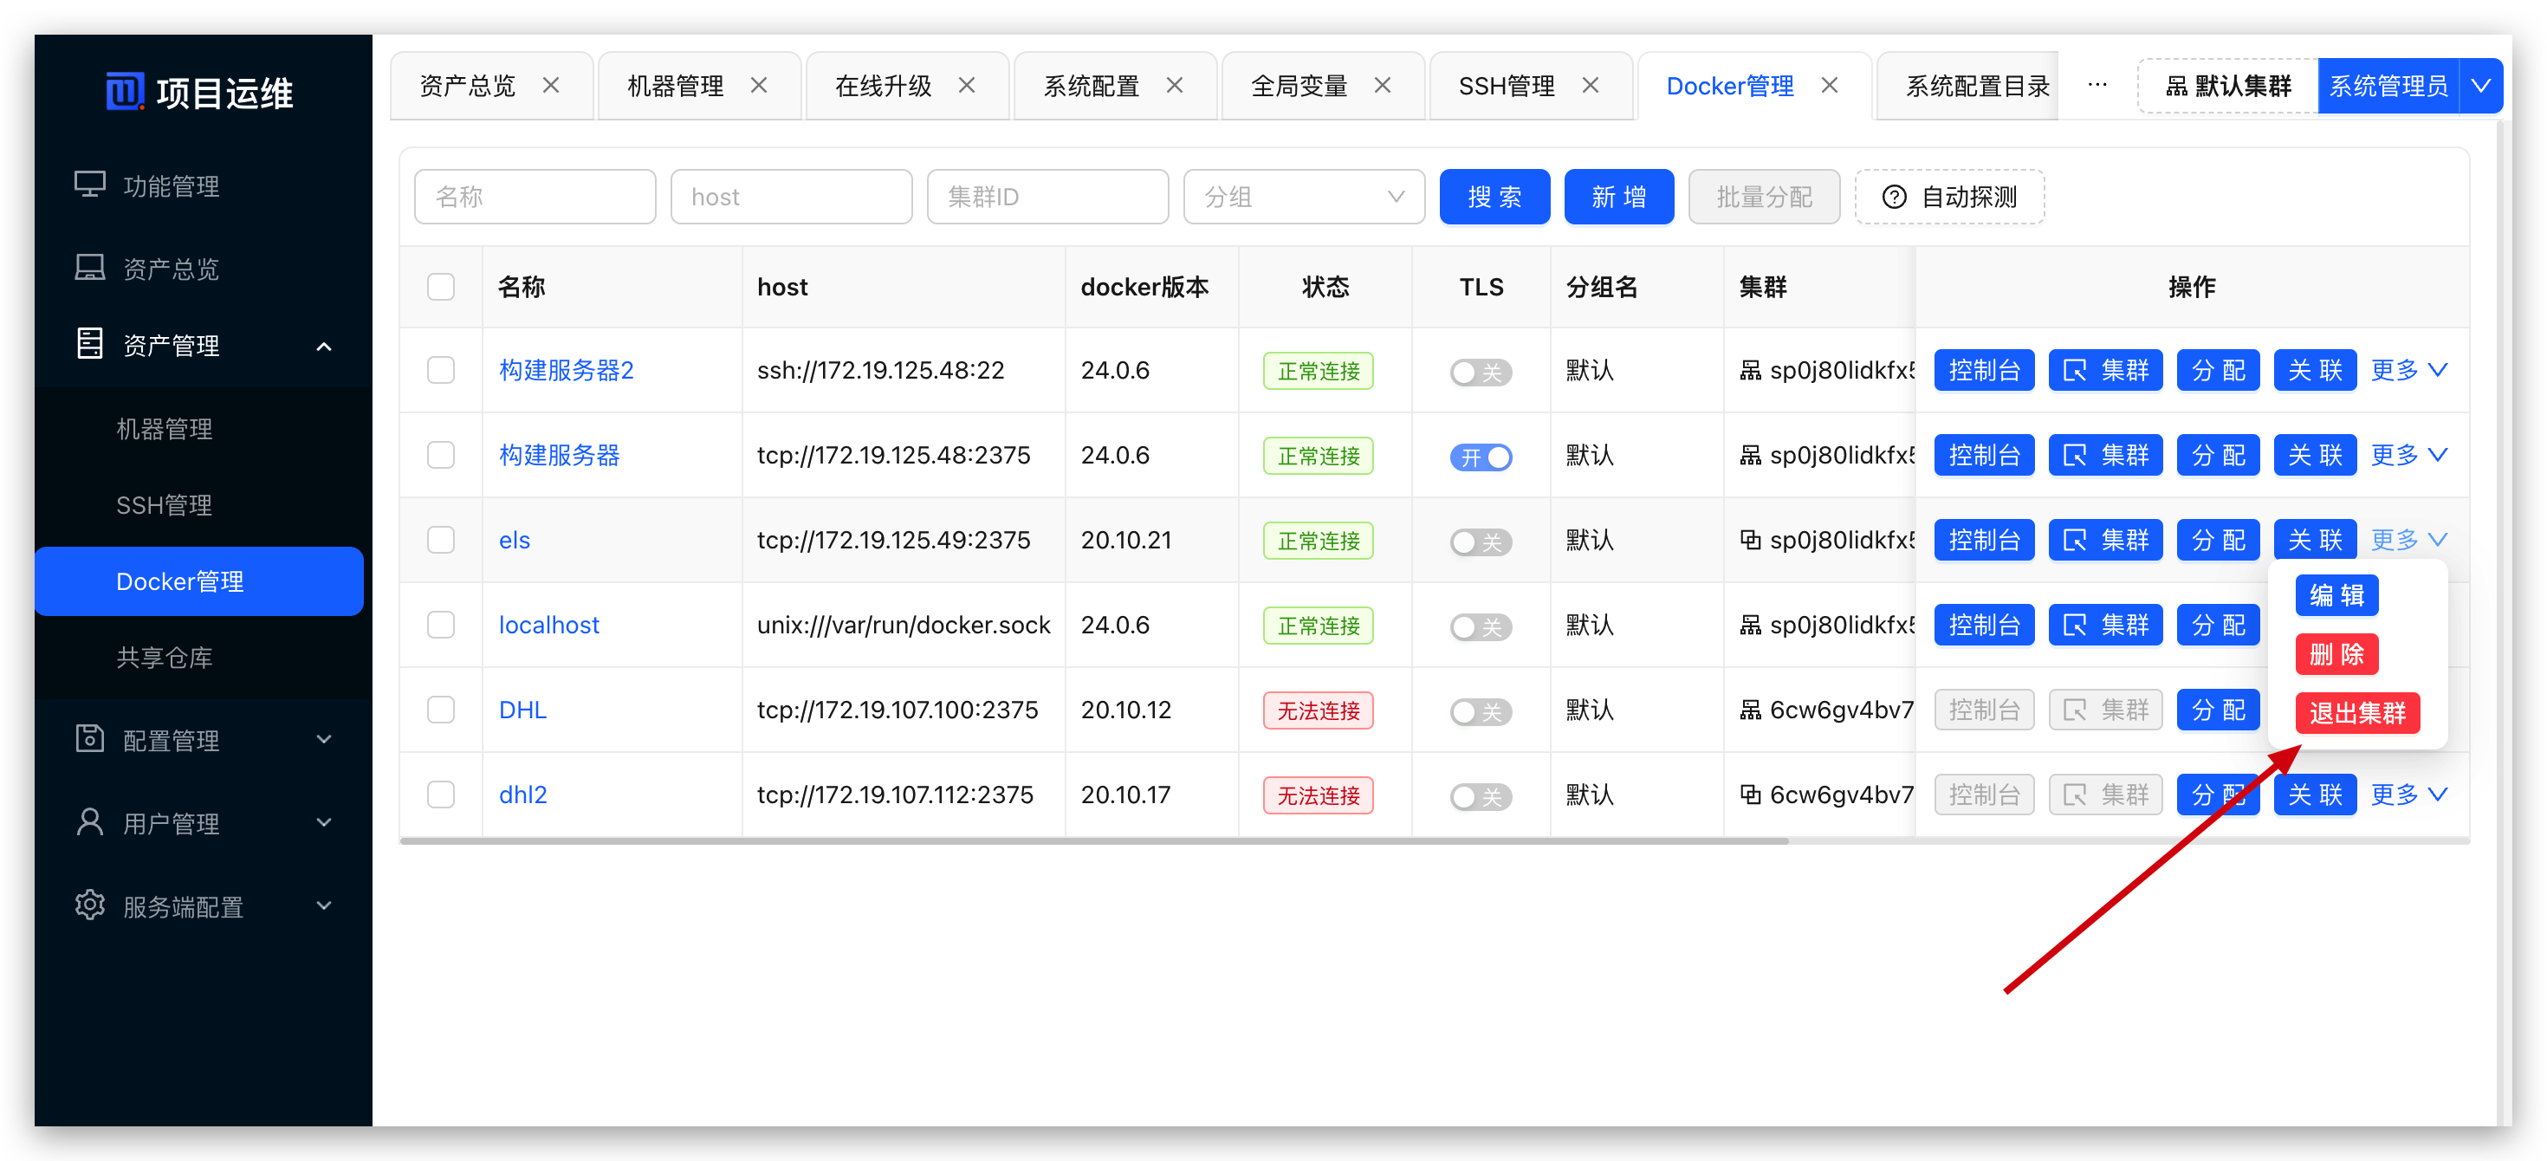Click the 项目运维 logo icon

pyautogui.click(x=125, y=92)
